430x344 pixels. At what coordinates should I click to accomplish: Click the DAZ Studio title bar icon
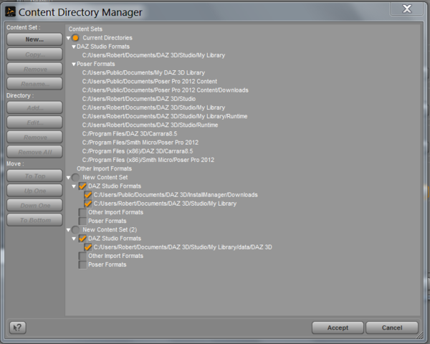point(10,11)
